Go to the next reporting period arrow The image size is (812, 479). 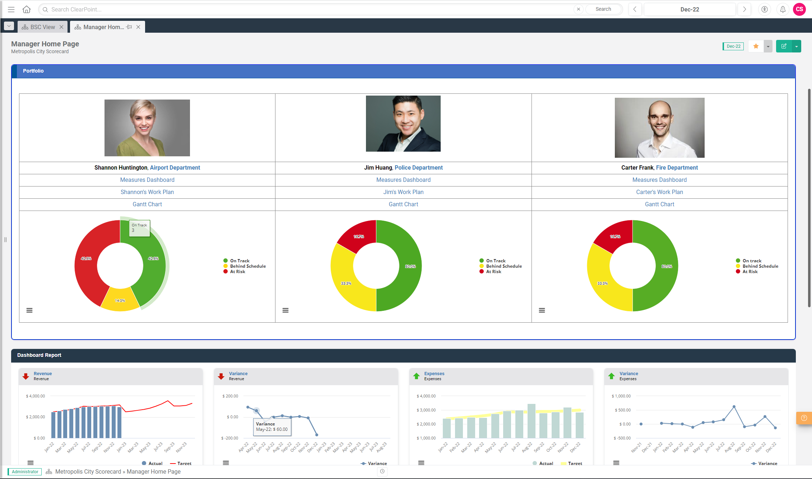click(x=744, y=9)
